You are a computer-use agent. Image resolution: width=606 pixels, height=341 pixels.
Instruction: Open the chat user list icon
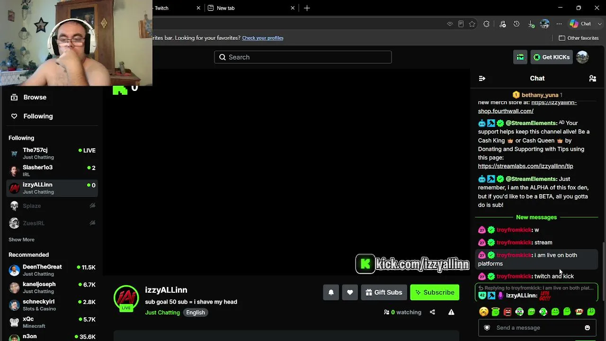(x=592, y=79)
